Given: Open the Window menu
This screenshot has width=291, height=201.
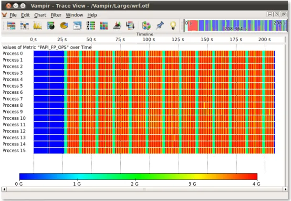Looking at the screenshot, I should (74, 15).
